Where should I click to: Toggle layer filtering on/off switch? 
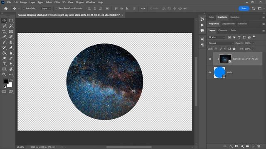point(254,36)
